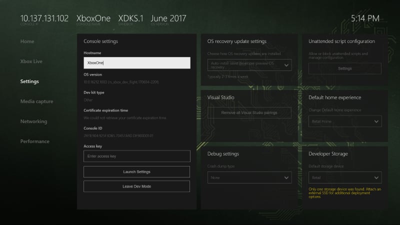Open Default home experience dropdown
400x225 pixels.
(345, 121)
